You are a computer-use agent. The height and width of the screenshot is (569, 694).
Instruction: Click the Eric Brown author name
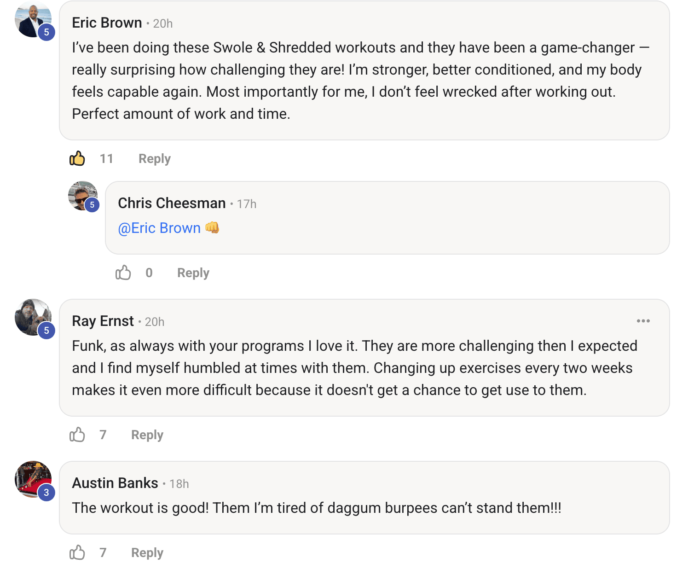(107, 23)
